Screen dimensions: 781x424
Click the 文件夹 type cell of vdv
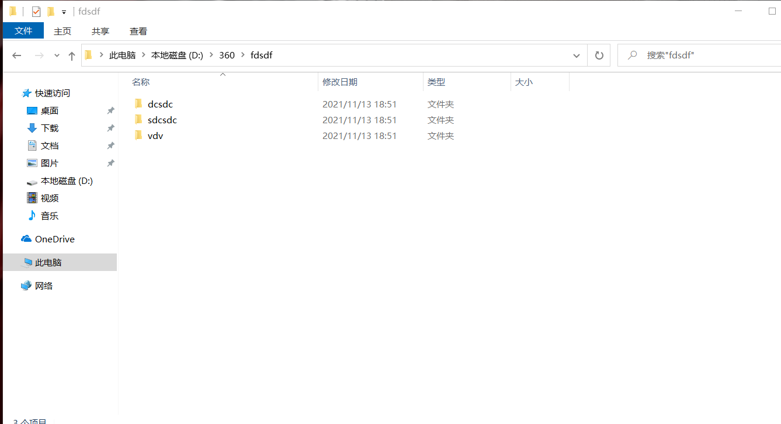[x=440, y=135]
